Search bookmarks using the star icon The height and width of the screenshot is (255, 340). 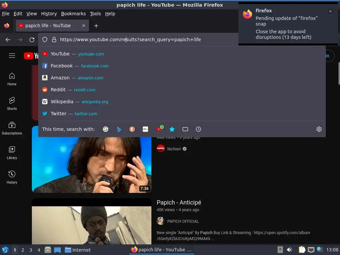tap(172, 129)
